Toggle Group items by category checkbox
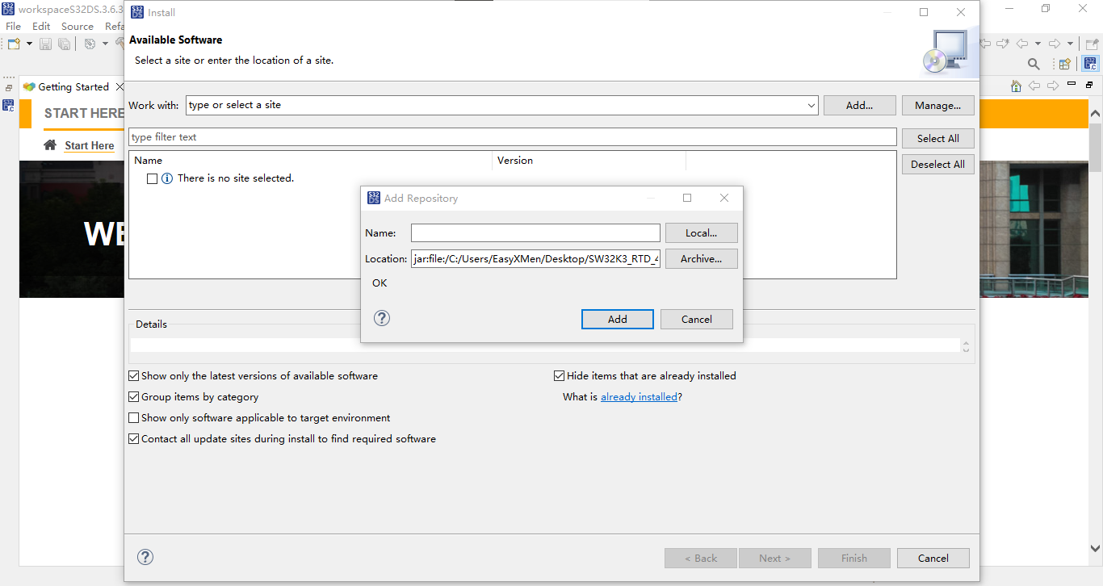The width and height of the screenshot is (1103, 586). coord(134,396)
